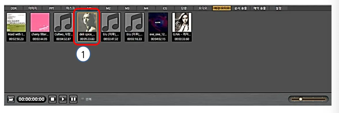
Task: Click the 00:03:44.95 duration label
Action: 40,39
